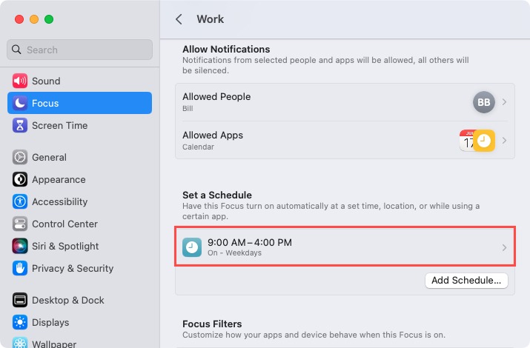530x348 pixels.
Task: Click the Appearance icon in sidebar
Action: tap(20, 180)
